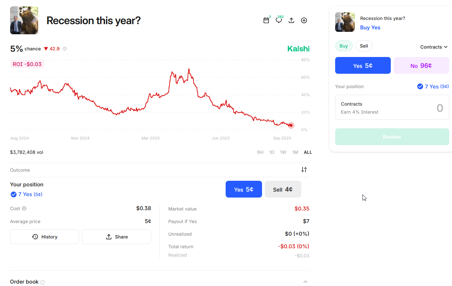Click the share upload icon in header
Image resolution: width=452 pixels, height=286 pixels.
(291, 20)
